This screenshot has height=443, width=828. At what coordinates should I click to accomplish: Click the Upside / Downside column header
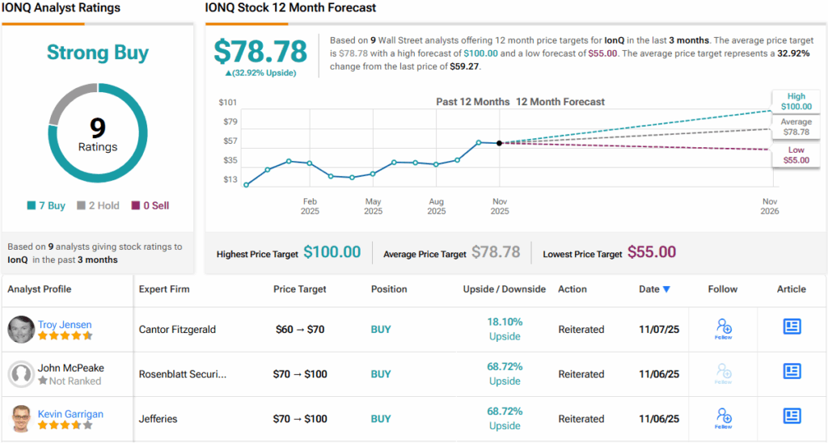pyautogui.click(x=504, y=289)
